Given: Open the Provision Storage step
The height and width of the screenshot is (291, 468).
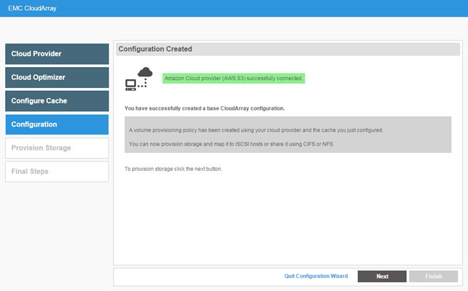Looking at the screenshot, I should (x=57, y=148).
